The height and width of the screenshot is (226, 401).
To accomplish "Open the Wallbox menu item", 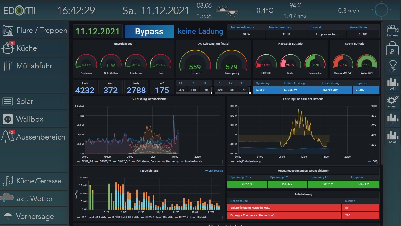I will click(x=30, y=119).
